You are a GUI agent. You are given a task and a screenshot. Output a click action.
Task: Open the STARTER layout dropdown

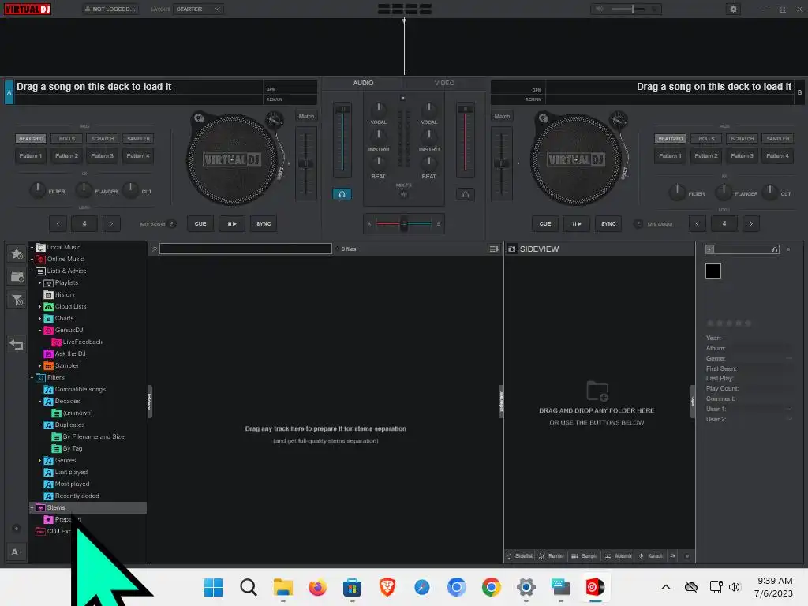pyautogui.click(x=198, y=9)
